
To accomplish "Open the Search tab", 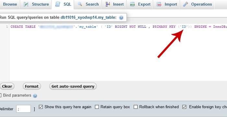I will pyautogui.click(x=88, y=4).
